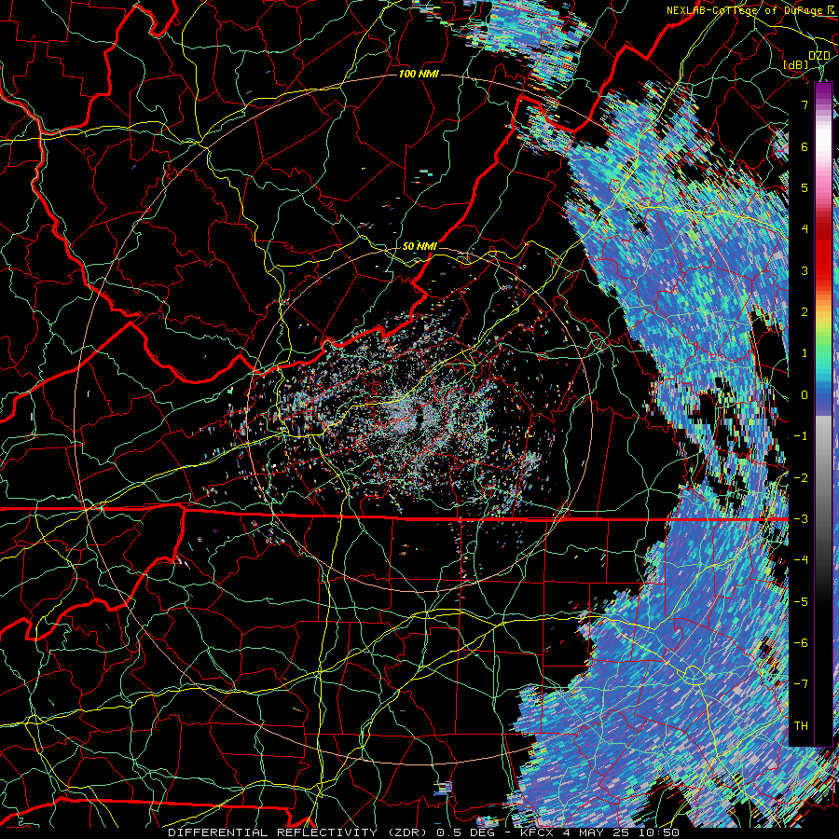Click the "100 NMI" range ring label
Screen dimensions: 839x839
pos(419,74)
